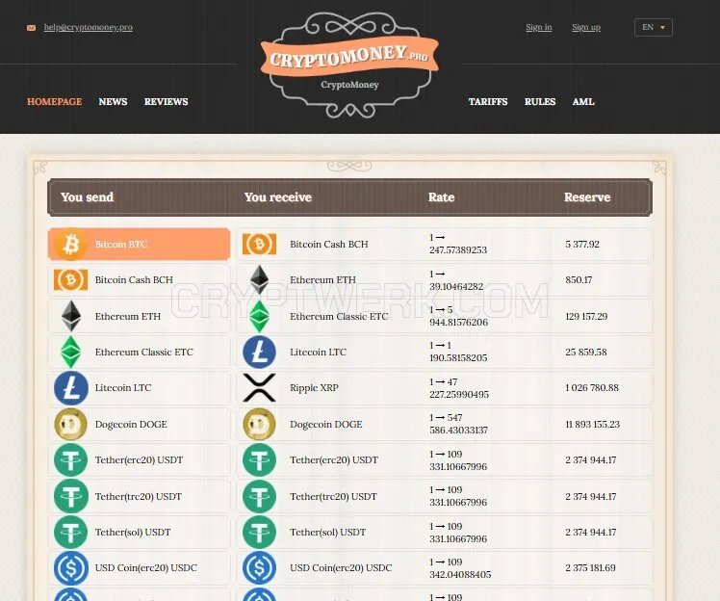Click Tether(erc20) icon in You send column
The width and height of the screenshot is (720, 601).
(70, 460)
